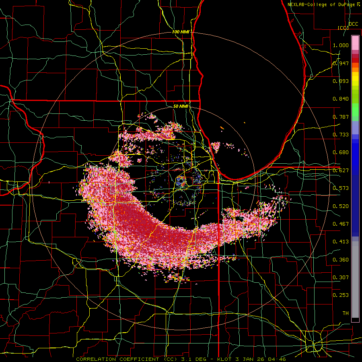
Task: Click the 0.467 scale value
Action: (341, 224)
